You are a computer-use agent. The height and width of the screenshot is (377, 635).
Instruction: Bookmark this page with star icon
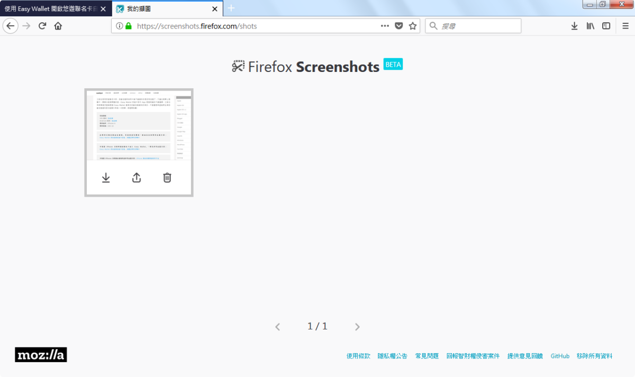pos(413,26)
